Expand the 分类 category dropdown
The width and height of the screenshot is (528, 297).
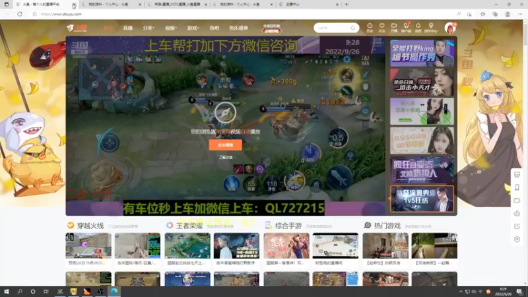pos(148,28)
